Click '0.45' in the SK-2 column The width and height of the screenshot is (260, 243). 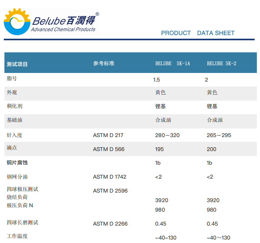click(x=212, y=224)
